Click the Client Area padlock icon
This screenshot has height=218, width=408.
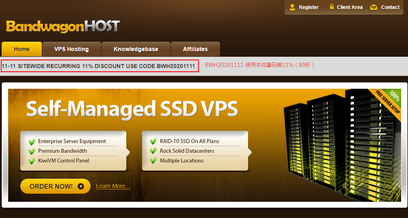pyautogui.click(x=332, y=7)
